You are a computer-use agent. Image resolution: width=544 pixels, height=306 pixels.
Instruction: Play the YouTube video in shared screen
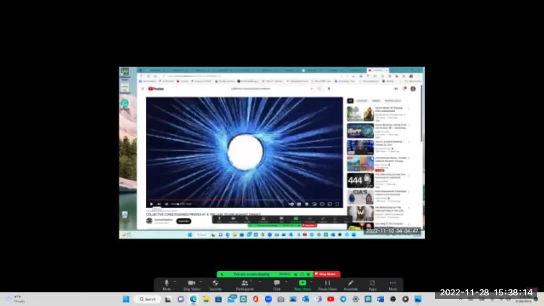(x=151, y=204)
